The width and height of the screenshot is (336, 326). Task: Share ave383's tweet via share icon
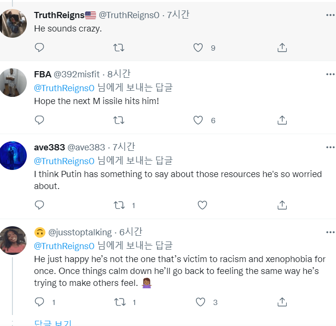point(282,205)
